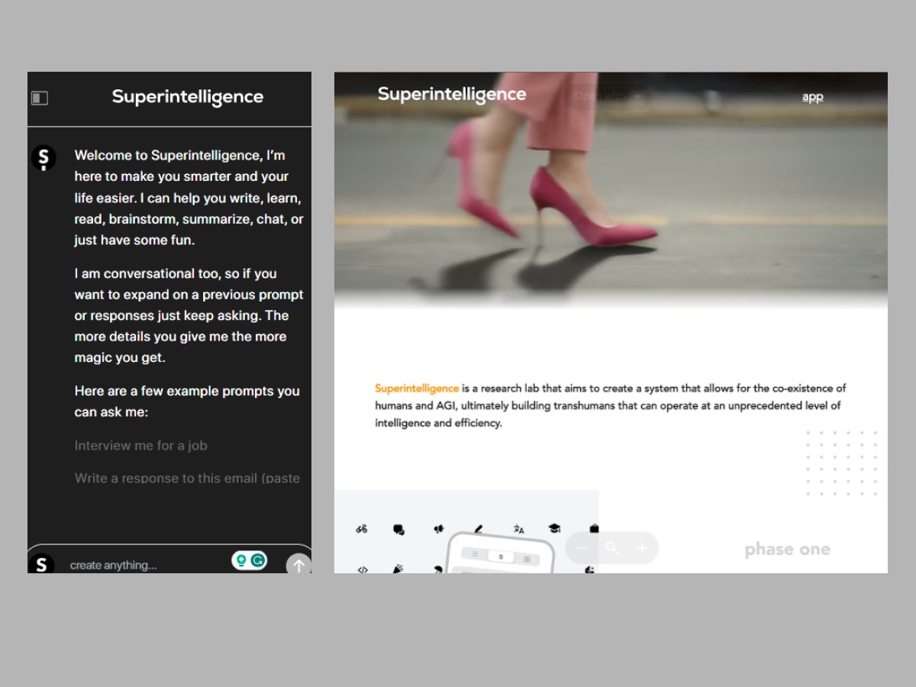
Task: Click the S avatar beside the welcome message
Action: [44, 158]
